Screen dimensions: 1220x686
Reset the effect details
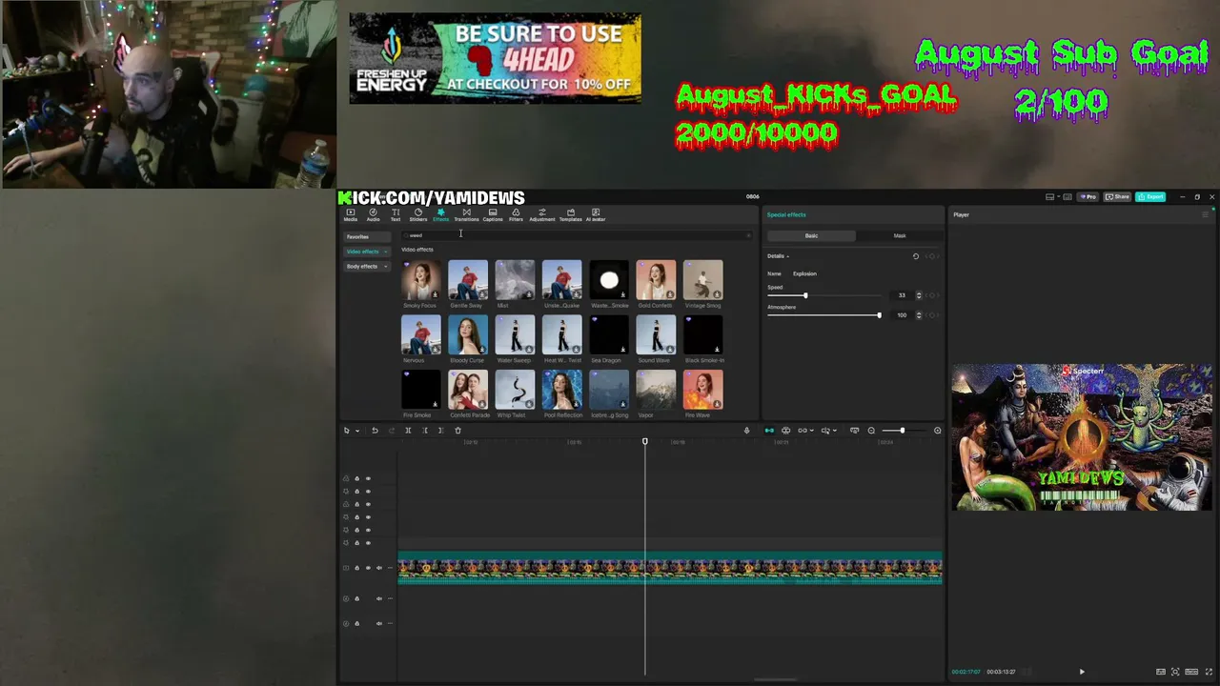(x=916, y=256)
